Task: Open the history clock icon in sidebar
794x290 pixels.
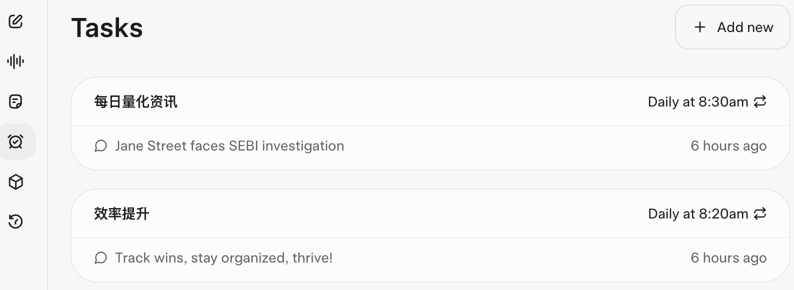Action: (x=16, y=221)
